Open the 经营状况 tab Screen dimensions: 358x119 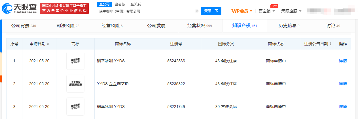click(x=200, y=26)
